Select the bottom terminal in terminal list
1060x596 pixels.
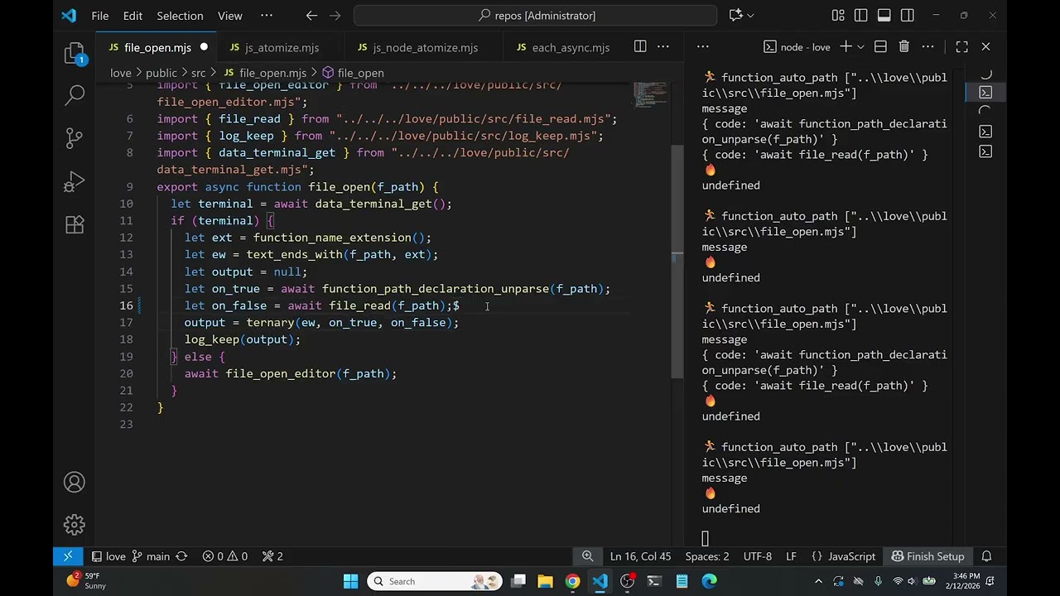(x=985, y=151)
